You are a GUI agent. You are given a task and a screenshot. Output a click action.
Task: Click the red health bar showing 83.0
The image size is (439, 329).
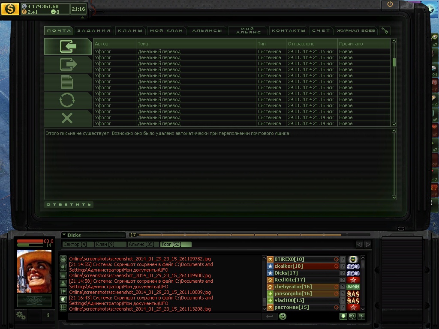(30, 241)
